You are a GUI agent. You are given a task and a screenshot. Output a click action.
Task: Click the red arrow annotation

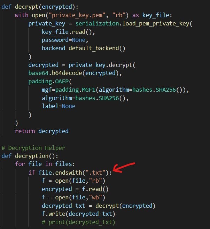click(x=124, y=168)
